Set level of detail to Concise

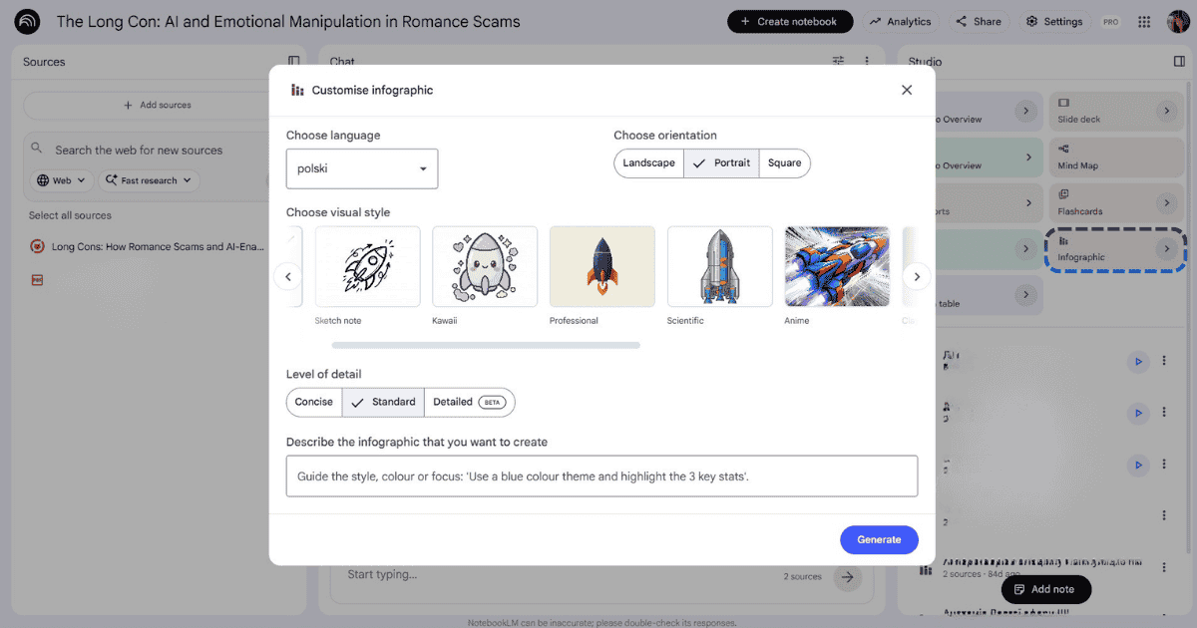click(x=312, y=402)
